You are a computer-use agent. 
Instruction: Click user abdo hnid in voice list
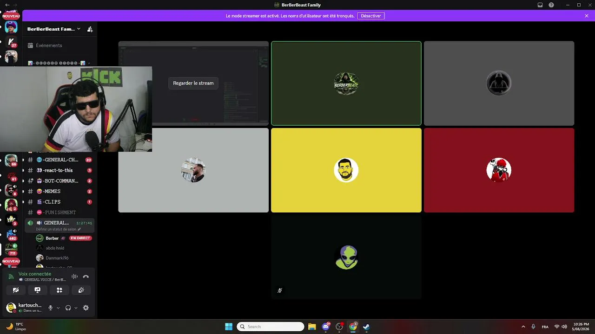(55, 248)
